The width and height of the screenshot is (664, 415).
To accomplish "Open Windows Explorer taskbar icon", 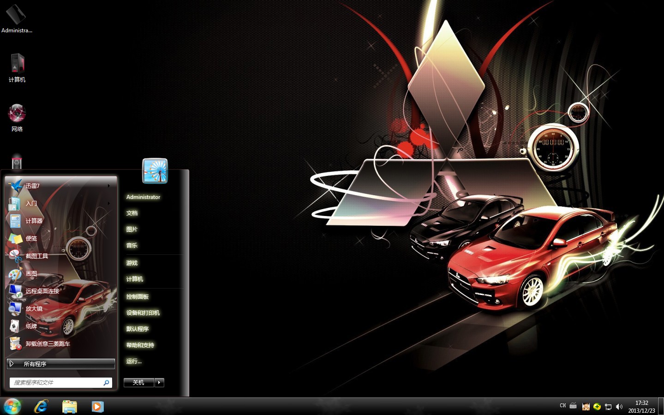I will [70, 406].
